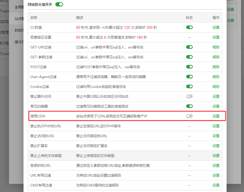244x192 pixels.
Task: Click the 状态 column header
Action: [x=189, y=18]
